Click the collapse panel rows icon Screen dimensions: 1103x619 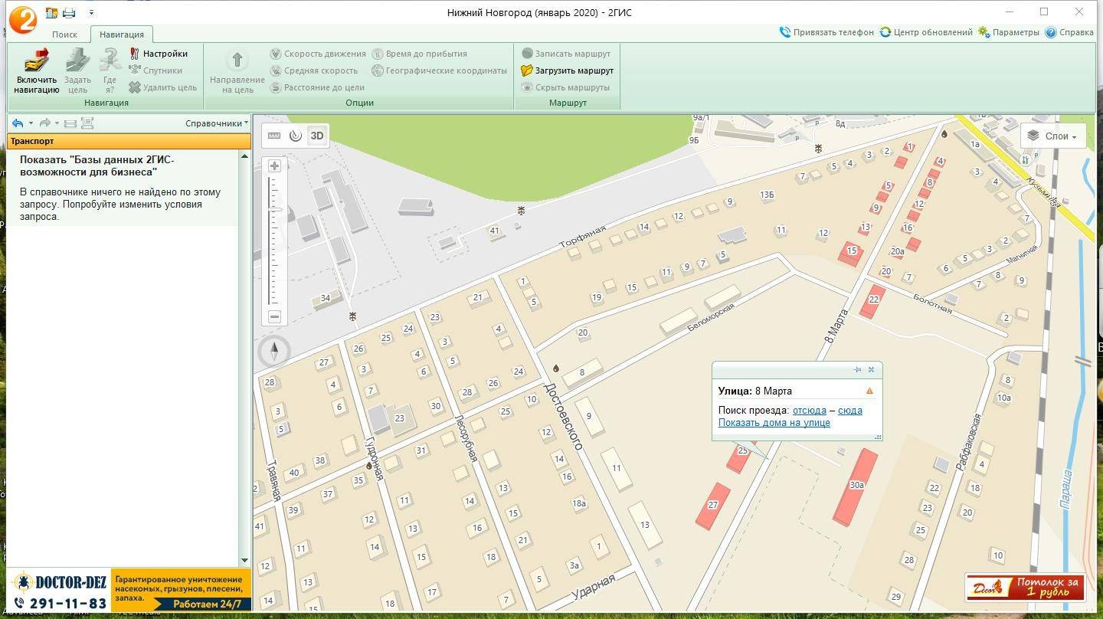(x=70, y=123)
